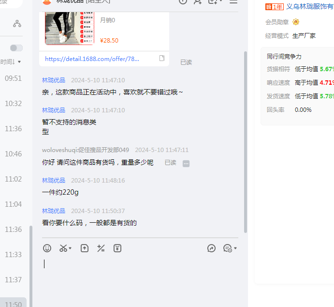The image size is (334, 307).
Task: Open the calculator icon in chat toolbar
Action: click(101, 248)
